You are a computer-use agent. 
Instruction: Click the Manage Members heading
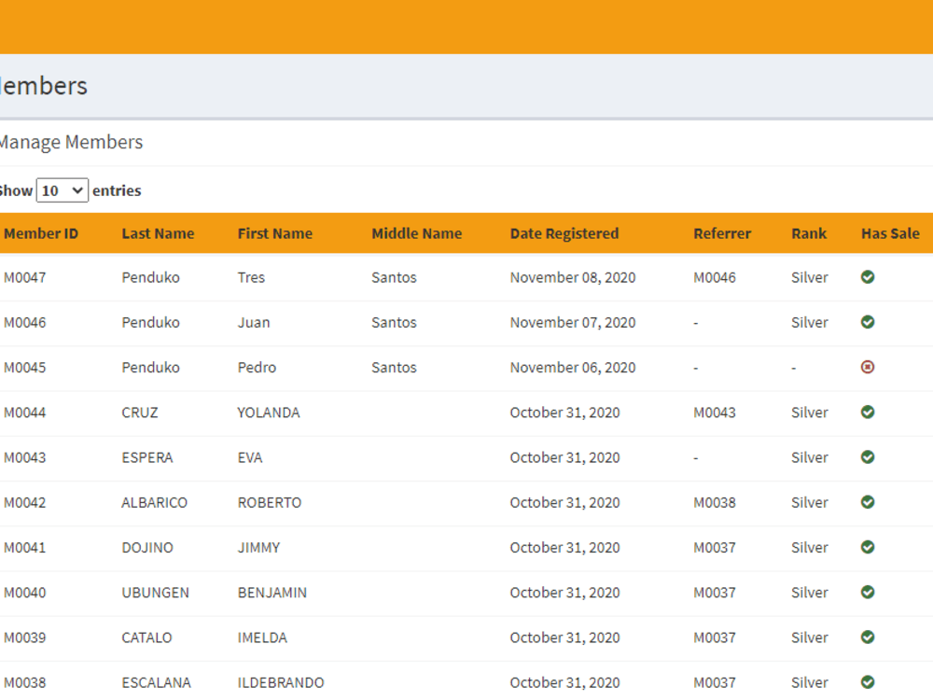coord(71,142)
